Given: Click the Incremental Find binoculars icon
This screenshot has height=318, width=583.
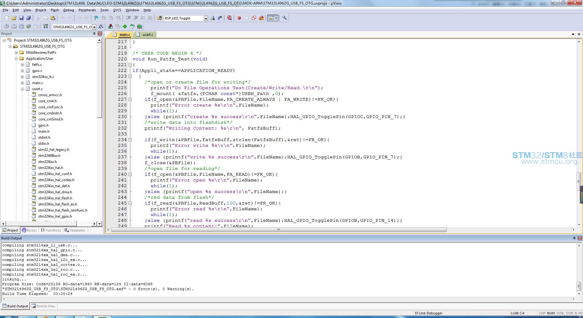Looking at the screenshot, I should tap(220, 18).
